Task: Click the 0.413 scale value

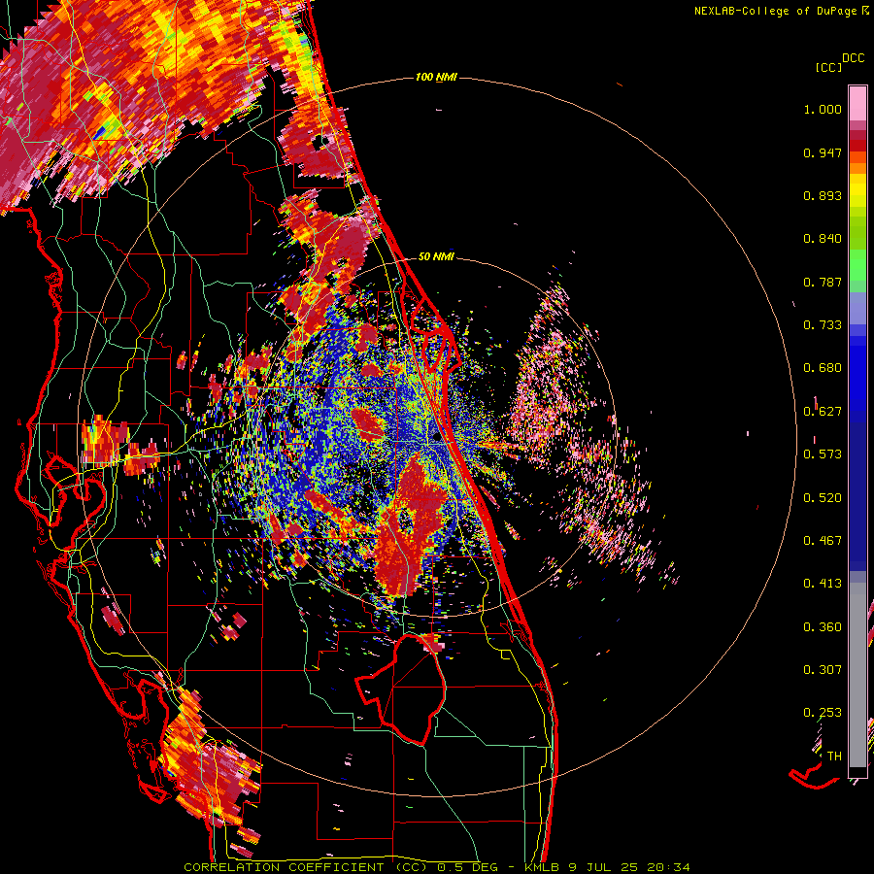Action: [823, 584]
